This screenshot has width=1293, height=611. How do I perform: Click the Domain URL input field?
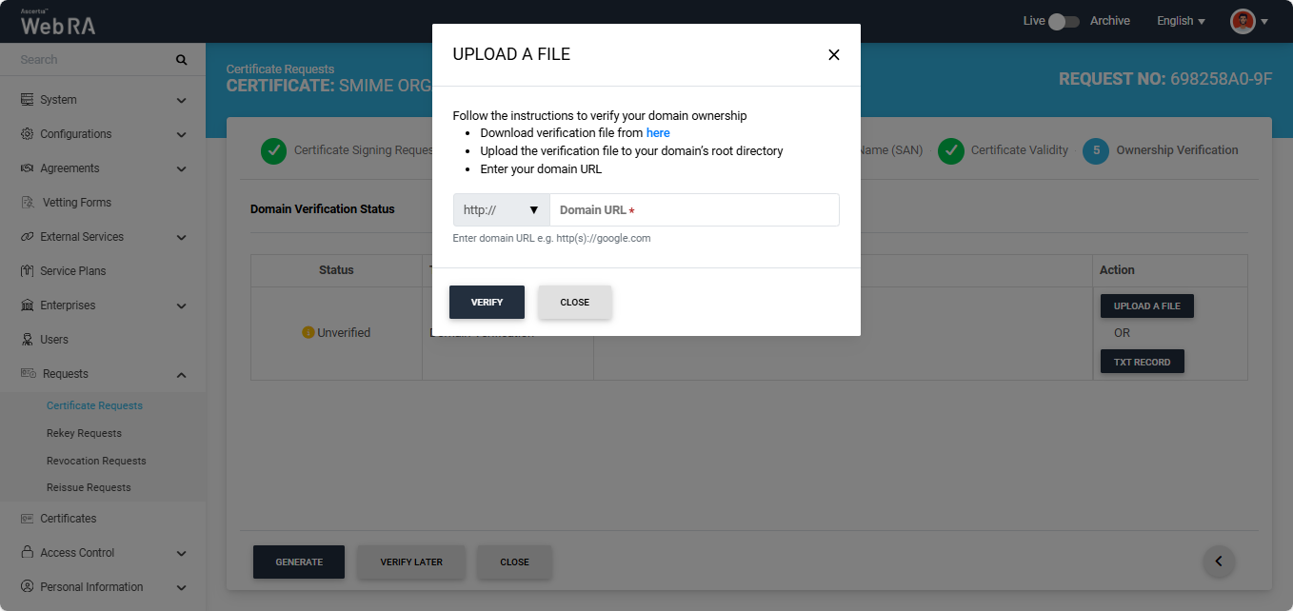coord(694,210)
